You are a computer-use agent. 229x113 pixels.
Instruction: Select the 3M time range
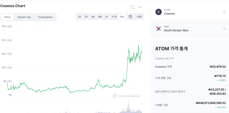[100, 17]
